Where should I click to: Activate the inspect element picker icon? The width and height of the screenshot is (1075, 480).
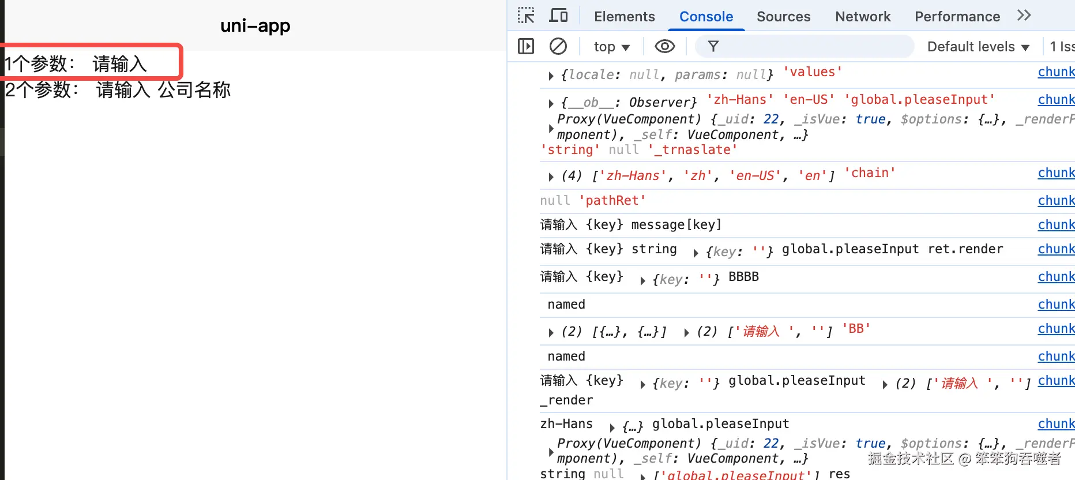526,16
